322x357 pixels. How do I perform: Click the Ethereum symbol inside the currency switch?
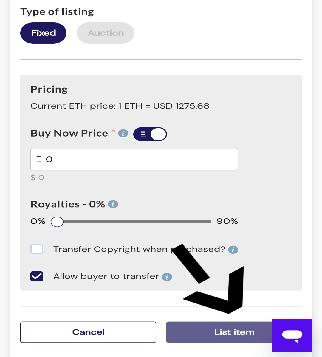coord(143,134)
